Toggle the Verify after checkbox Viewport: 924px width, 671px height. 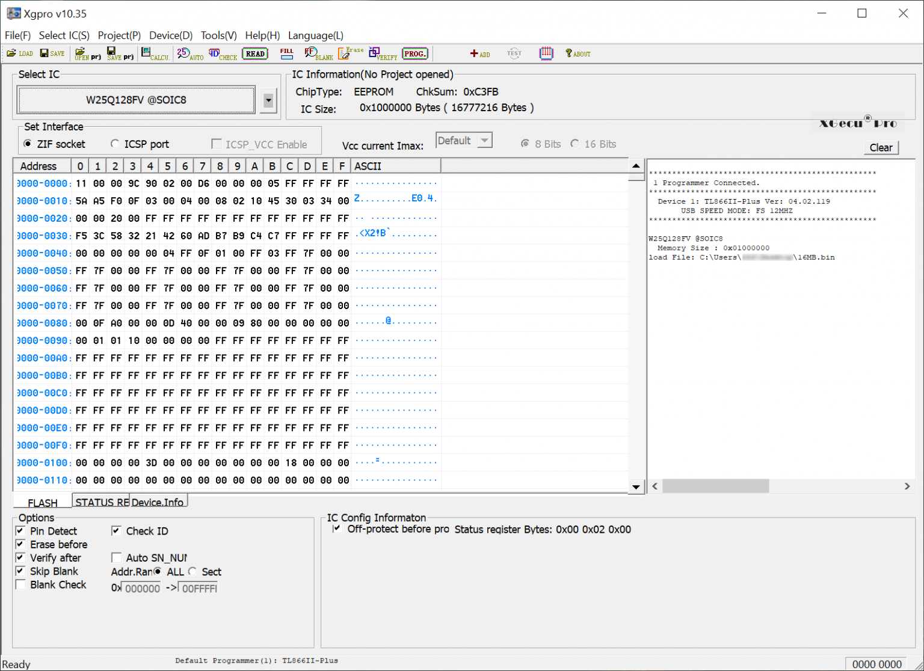(x=20, y=557)
